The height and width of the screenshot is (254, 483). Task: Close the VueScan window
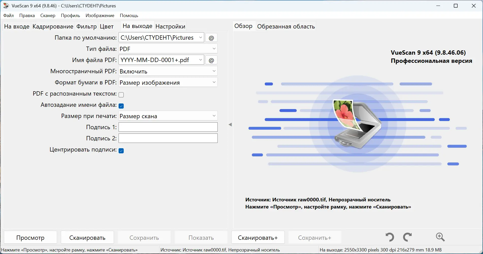click(x=474, y=6)
